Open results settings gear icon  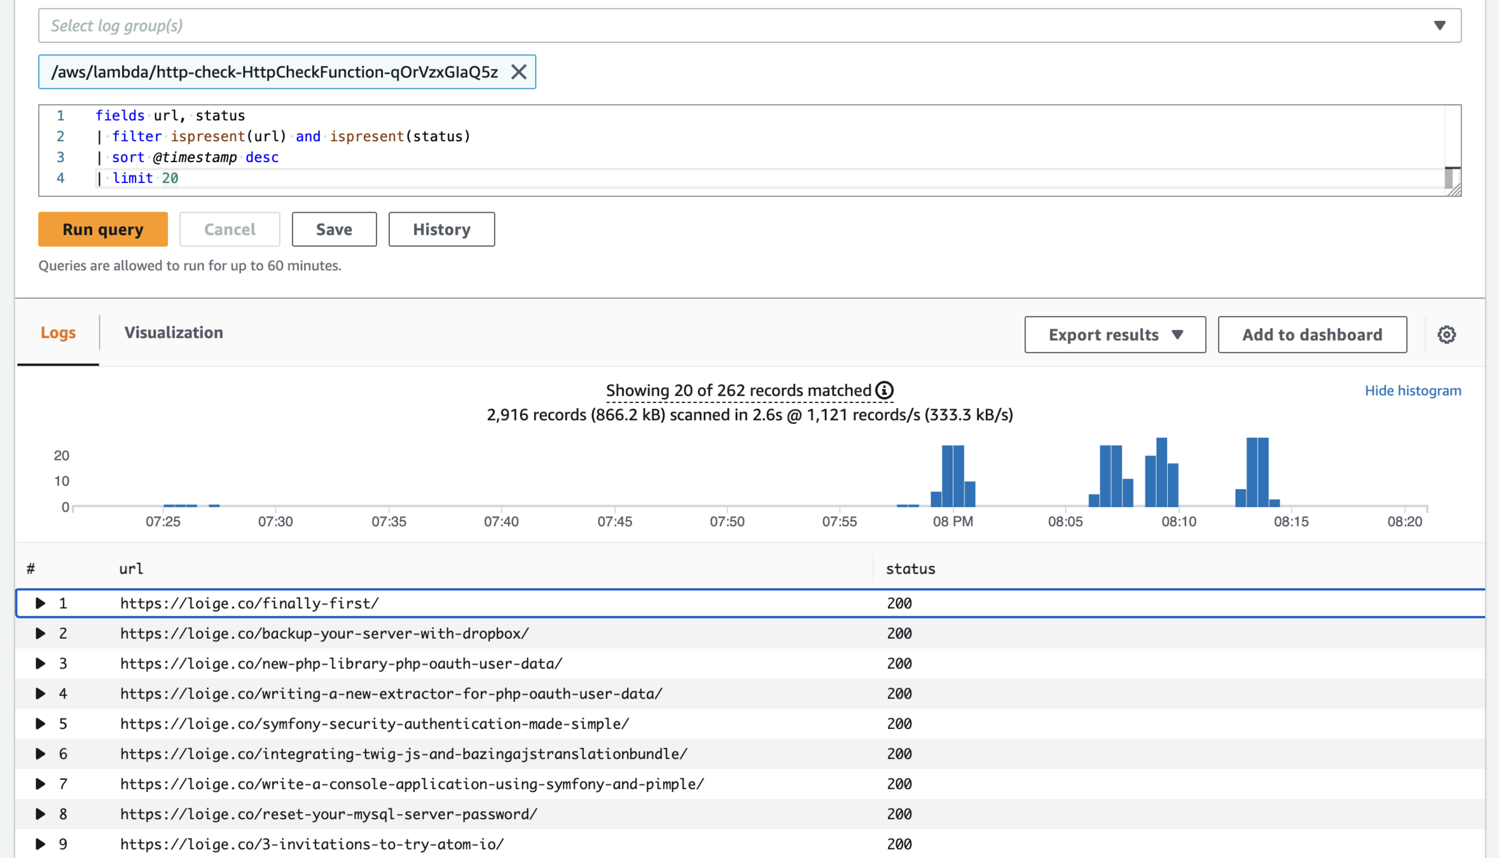pyautogui.click(x=1446, y=334)
